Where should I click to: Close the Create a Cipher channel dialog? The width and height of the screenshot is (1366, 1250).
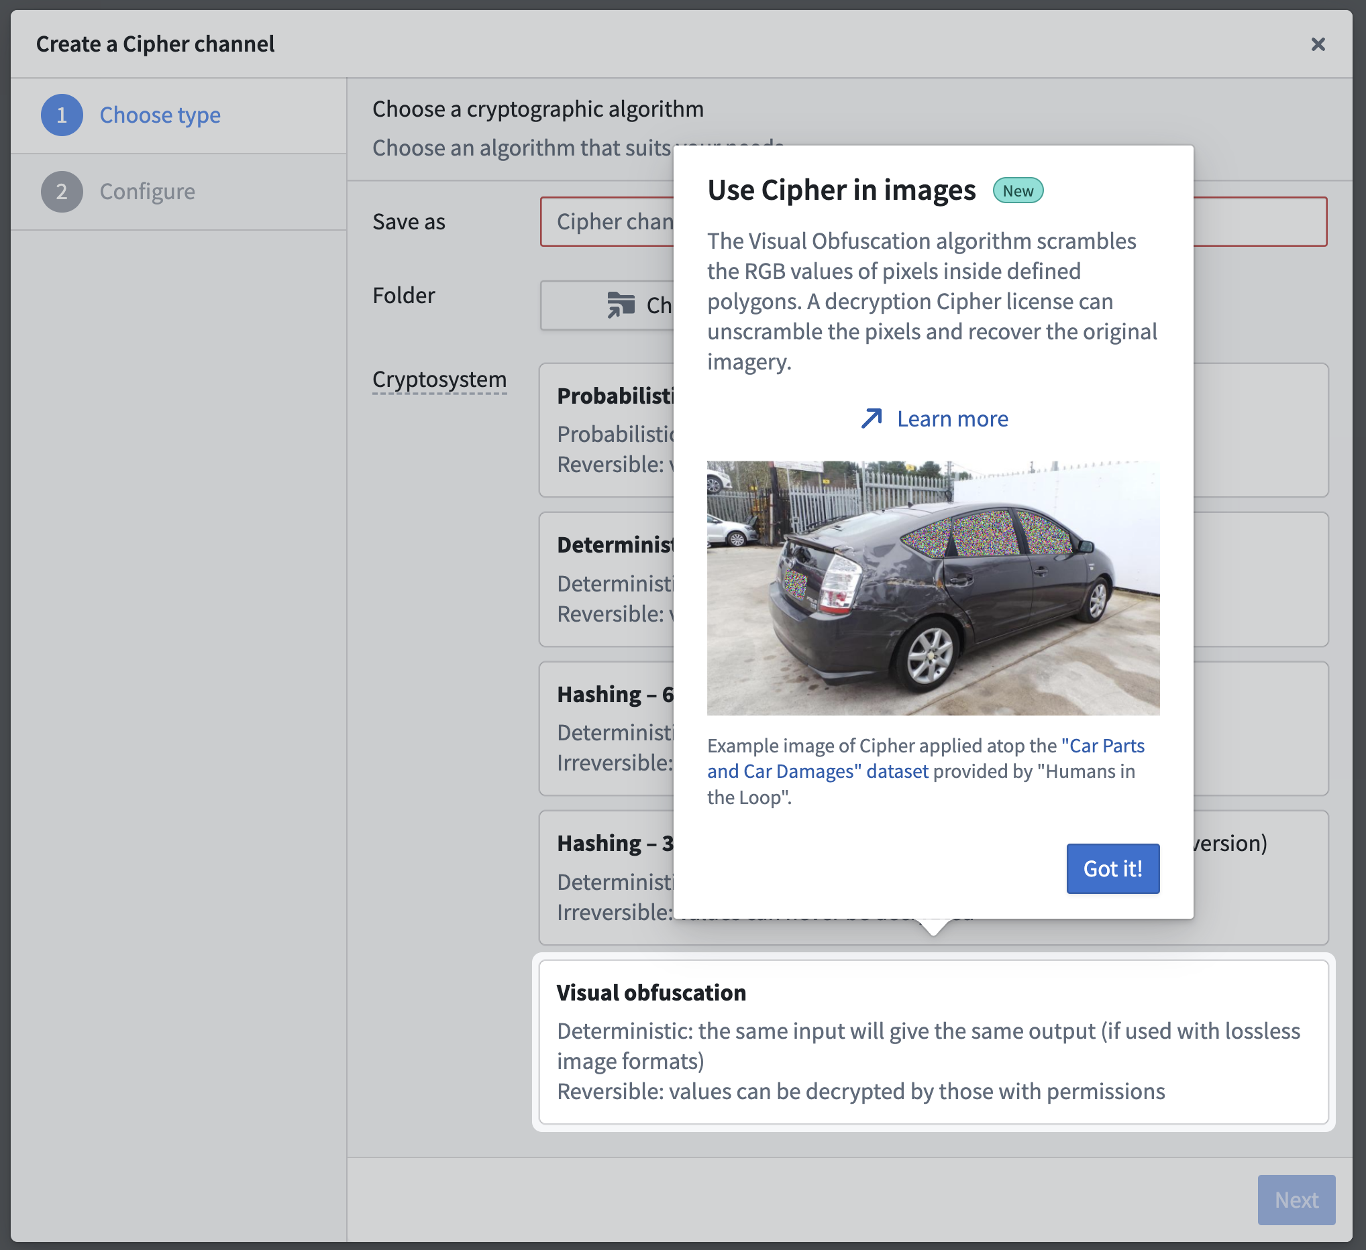pyautogui.click(x=1317, y=45)
